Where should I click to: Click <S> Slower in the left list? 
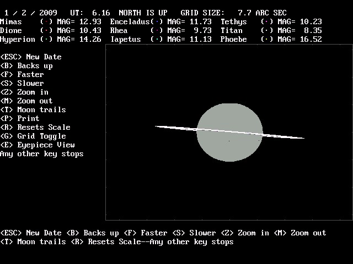pyautogui.click(x=22, y=83)
